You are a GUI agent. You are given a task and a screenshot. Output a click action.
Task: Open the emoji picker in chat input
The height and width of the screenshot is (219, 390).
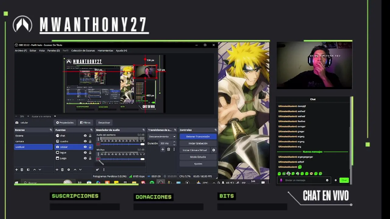click(327, 180)
